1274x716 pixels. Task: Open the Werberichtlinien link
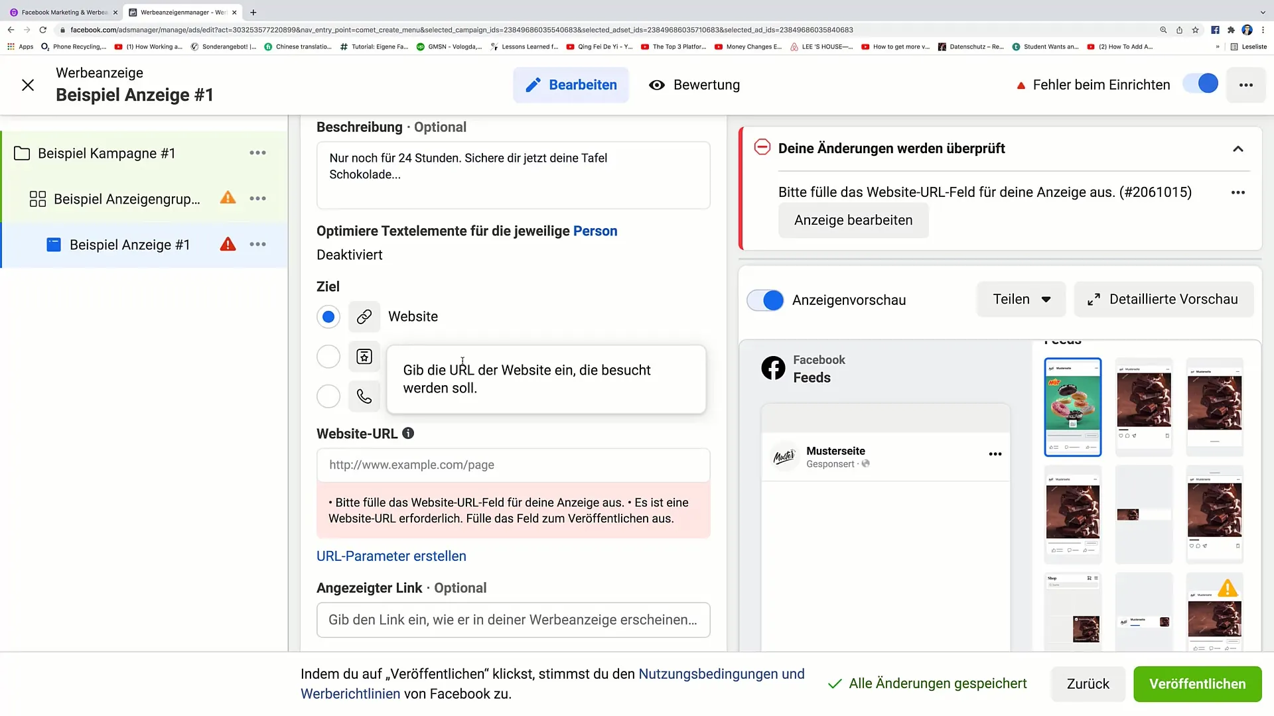click(350, 694)
